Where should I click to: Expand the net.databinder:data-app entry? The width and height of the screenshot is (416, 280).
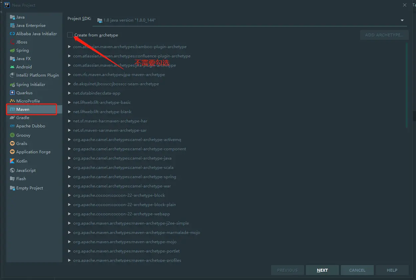(x=69, y=93)
